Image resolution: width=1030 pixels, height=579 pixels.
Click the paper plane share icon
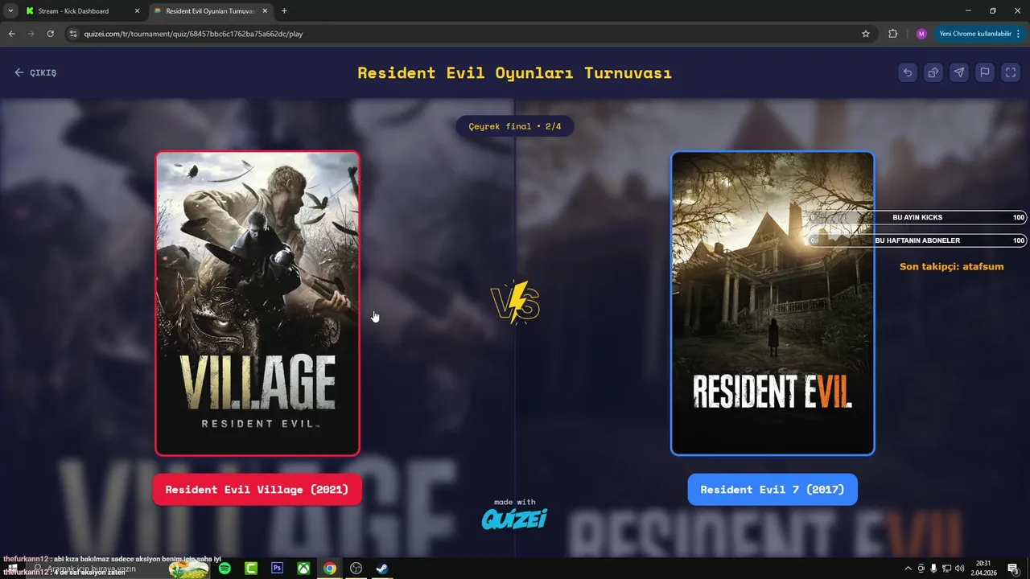point(959,72)
